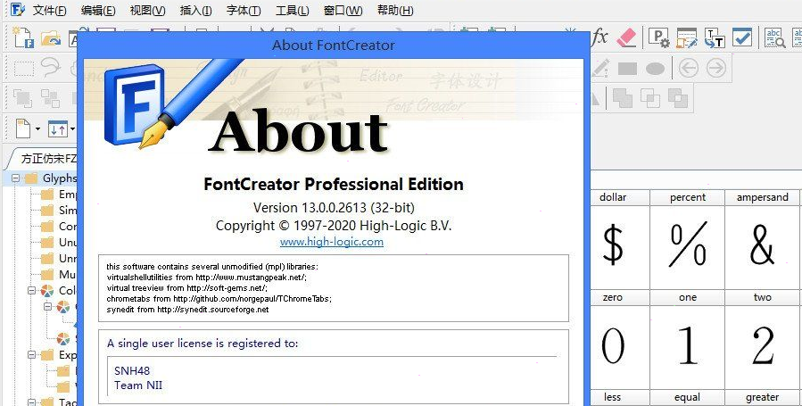This screenshot has width=802, height=406.
Task: Click the FontCreator app icon in menu bar
Action: (18, 9)
